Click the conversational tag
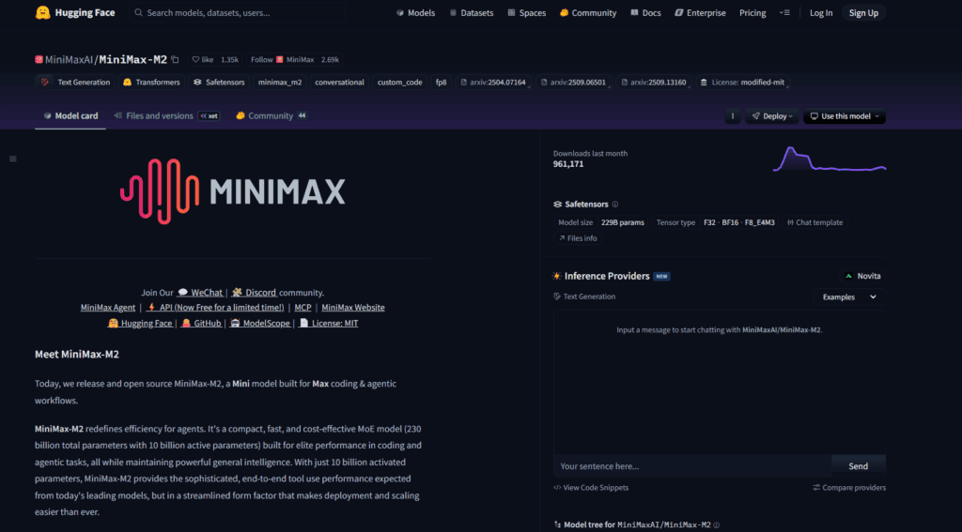Image resolution: width=962 pixels, height=532 pixels. 339,83
